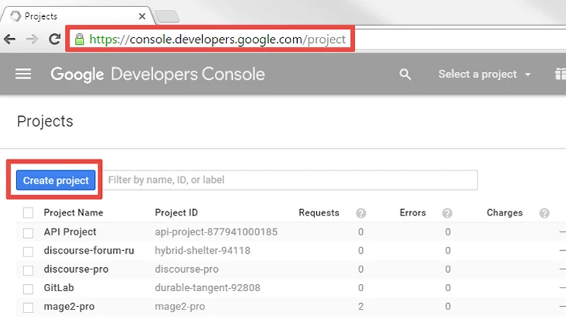Viewport: 566px width, 318px height.
Task: Switch to the Projects browser tab
Action: tap(71, 16)
